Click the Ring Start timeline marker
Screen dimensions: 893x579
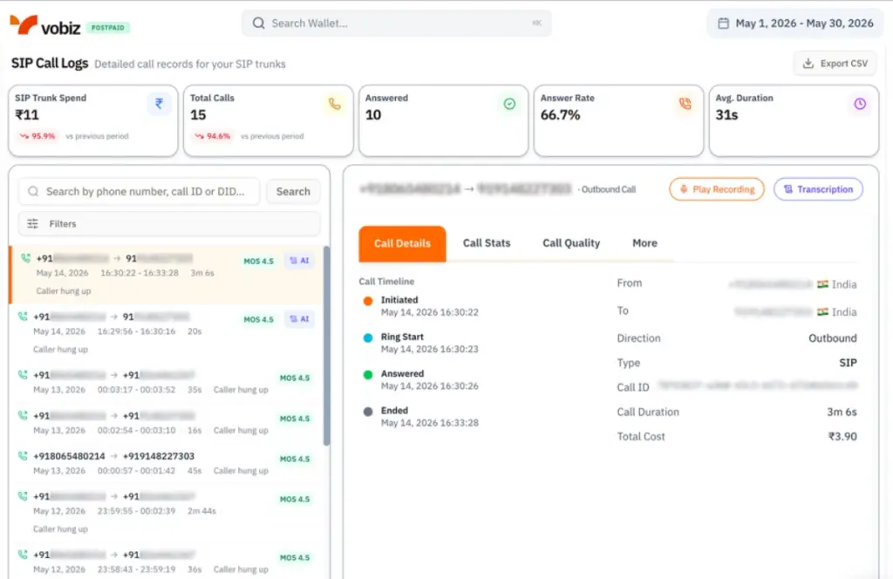click(368, 337)
